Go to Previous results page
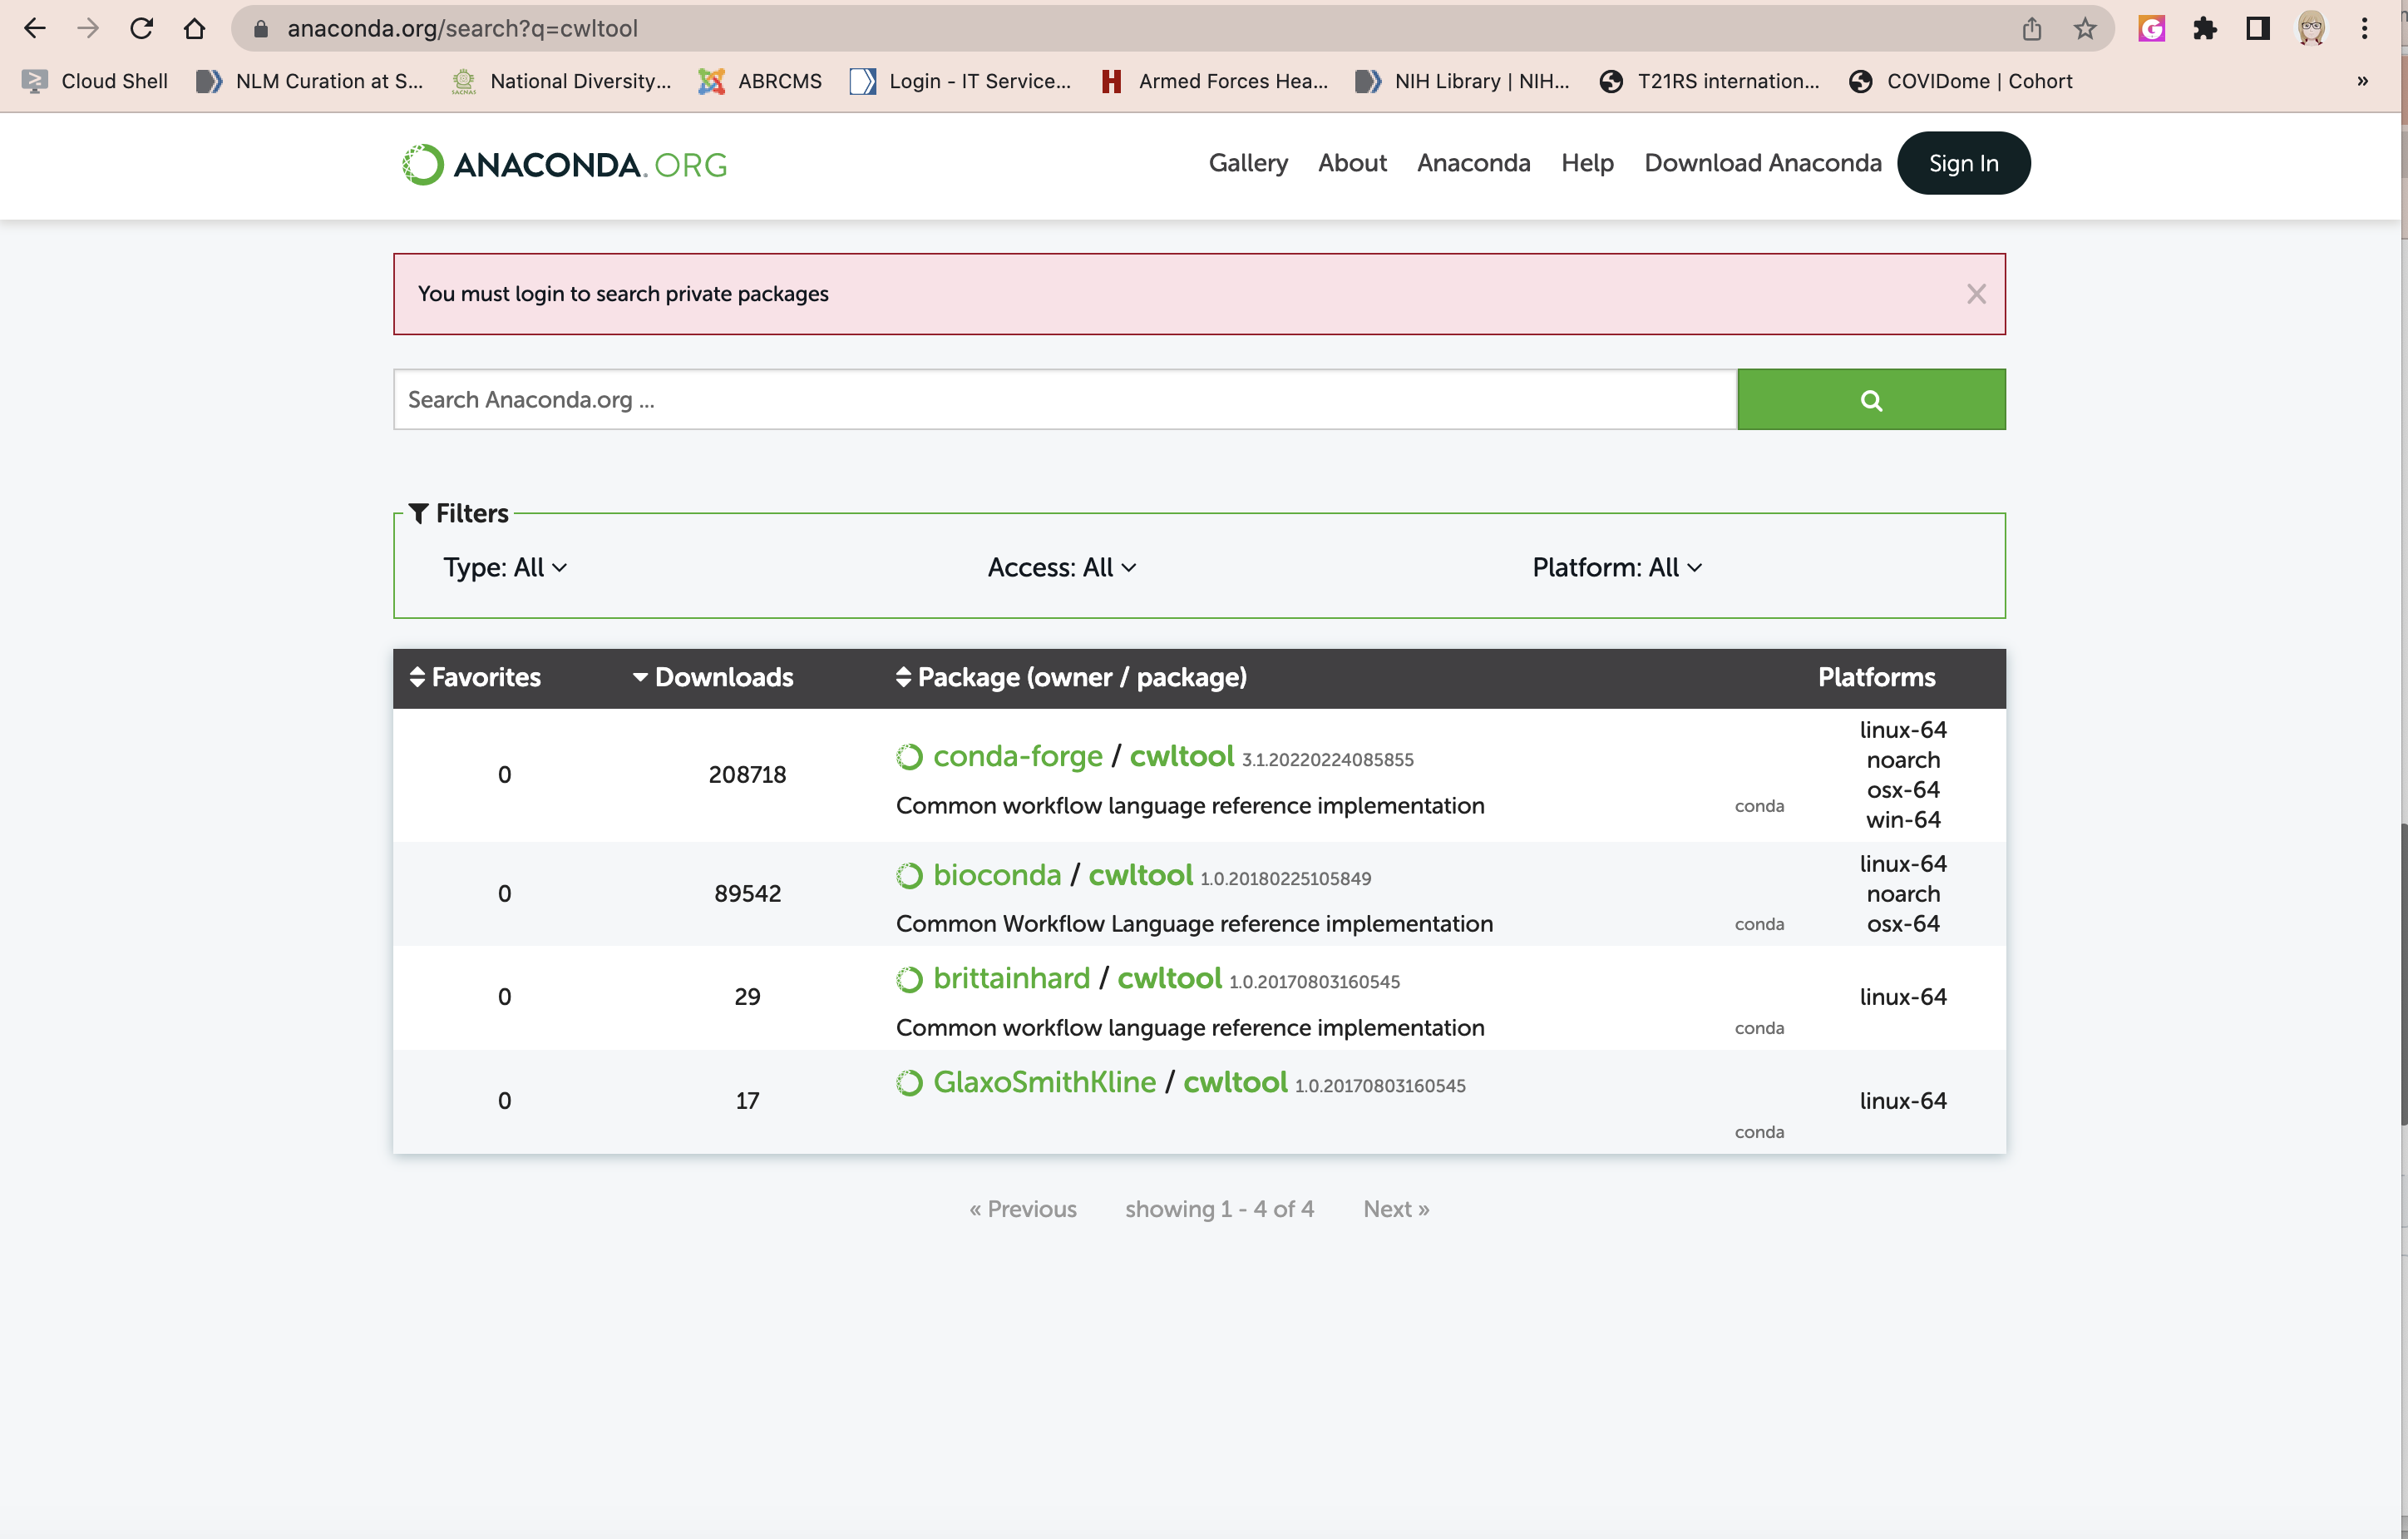2408x1539 pixels. click(1022, 1209)
